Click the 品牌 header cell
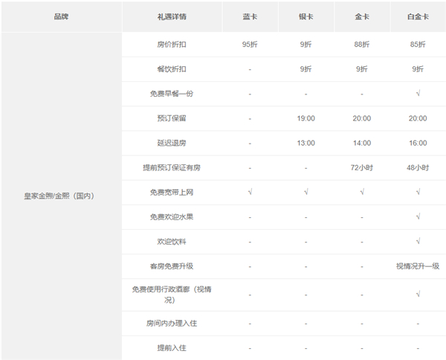Screen dimensions: 446x360 [x=61, y=16]
